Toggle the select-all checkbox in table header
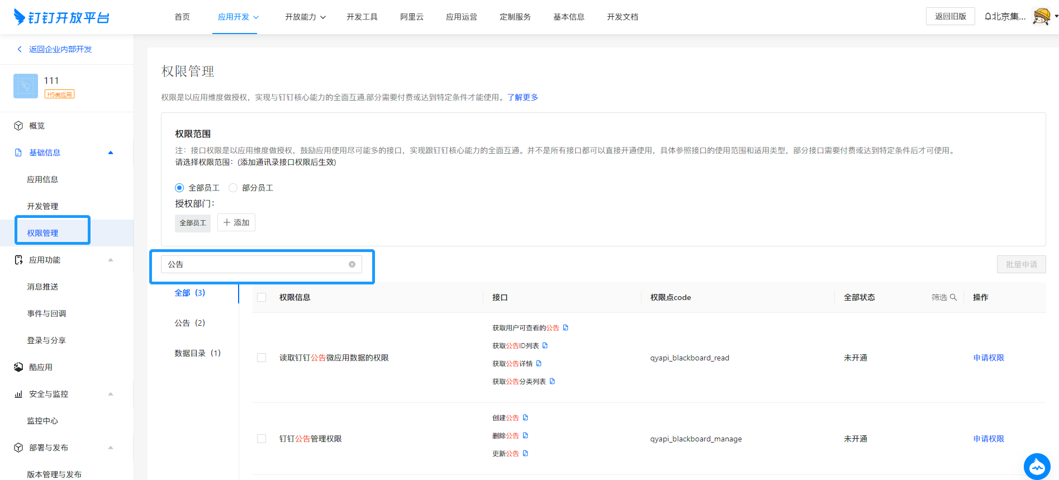1059x480 pixels. (262, 297)
